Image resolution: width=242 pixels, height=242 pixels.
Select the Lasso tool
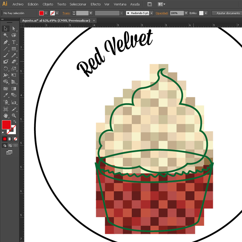14,35
